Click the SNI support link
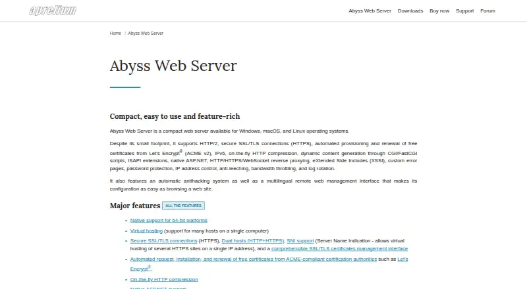527x289 pixels. pyautogui.click(x=300, y=240)
